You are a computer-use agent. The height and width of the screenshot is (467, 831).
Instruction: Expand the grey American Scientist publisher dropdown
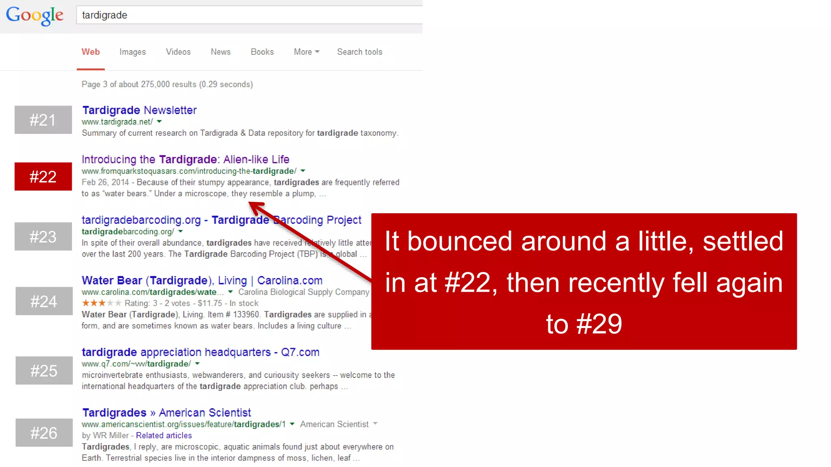375,424
